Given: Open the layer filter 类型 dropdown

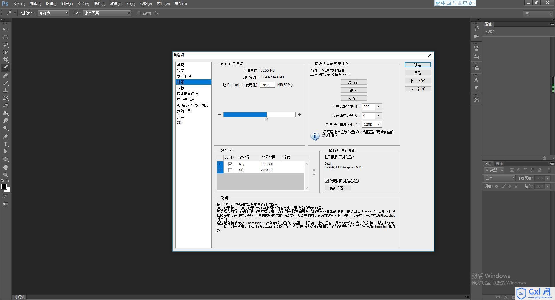Looking at the screenshot, I should click(x=494, y=170).
